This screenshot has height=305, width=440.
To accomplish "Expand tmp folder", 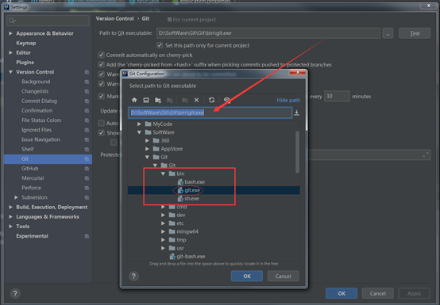I will point(163,240).
